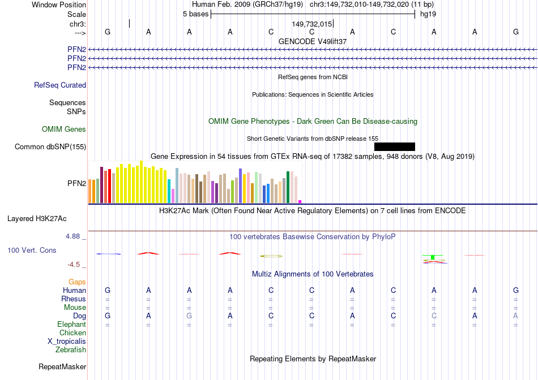The height and width of the screenshot is (380, 538).
Task: Click the light-colored A ending Dog row
Action: (515, 316)
